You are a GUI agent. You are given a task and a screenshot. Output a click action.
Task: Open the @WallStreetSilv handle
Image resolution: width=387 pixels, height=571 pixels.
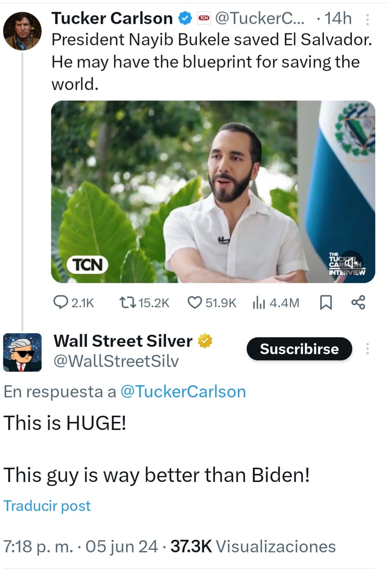coord(116,361)
